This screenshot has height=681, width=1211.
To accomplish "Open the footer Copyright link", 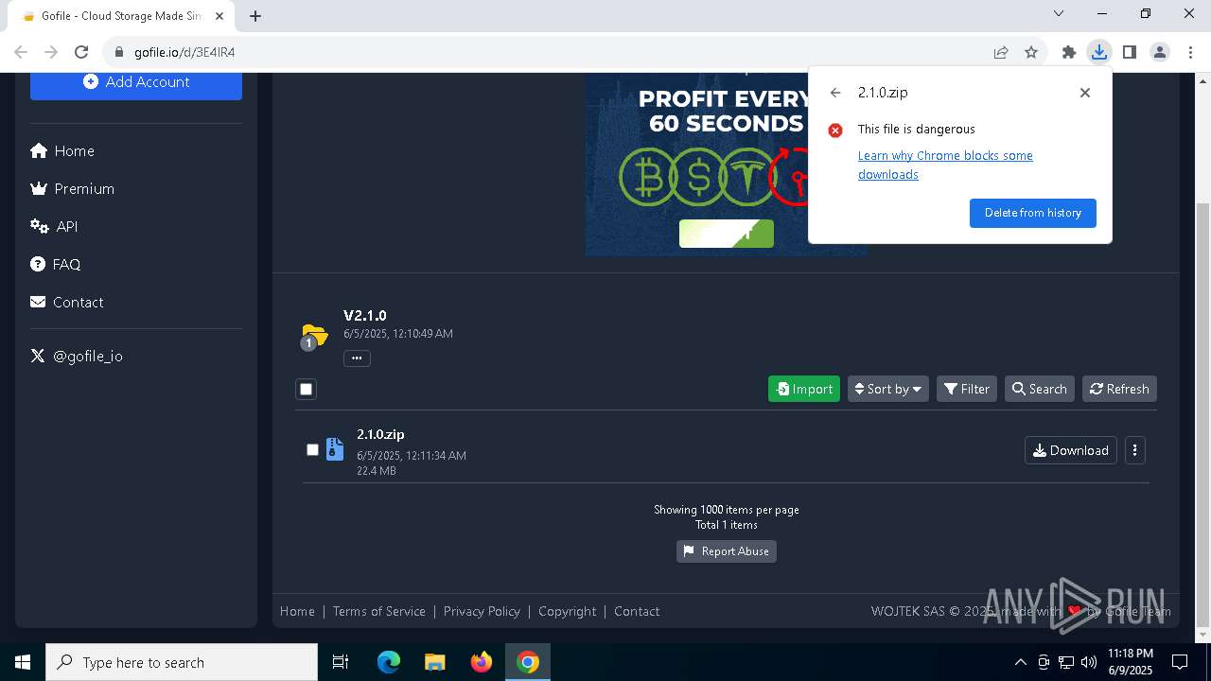I will click(568, 611).
